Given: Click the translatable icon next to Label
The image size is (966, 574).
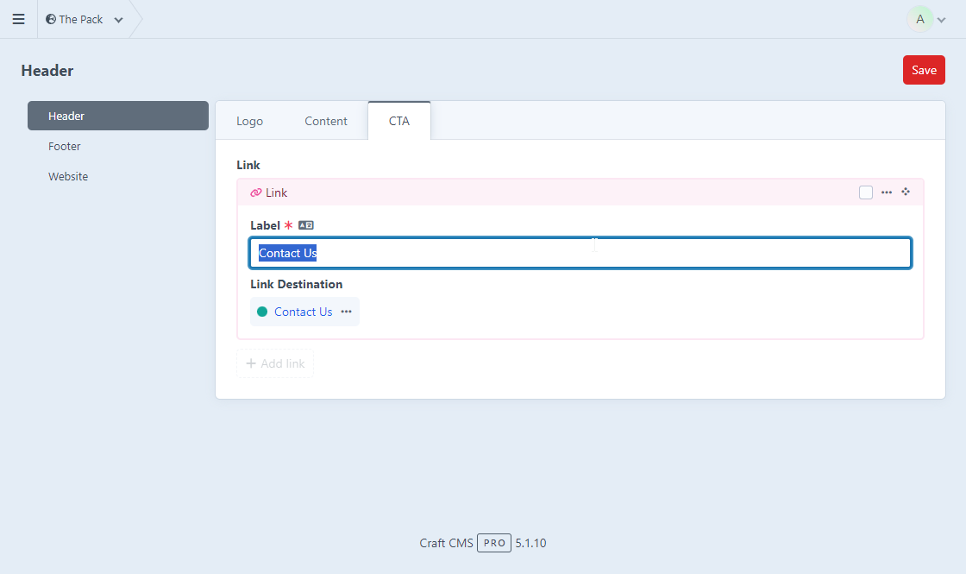Looking at the screenshot, I should (305, 225).
